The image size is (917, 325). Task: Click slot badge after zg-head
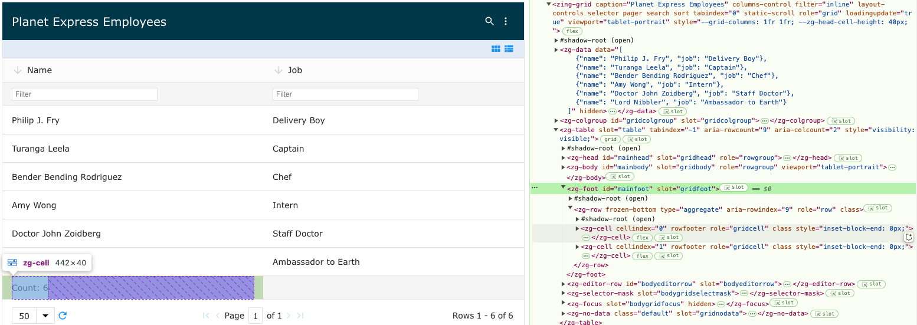[x=847, y=158]
